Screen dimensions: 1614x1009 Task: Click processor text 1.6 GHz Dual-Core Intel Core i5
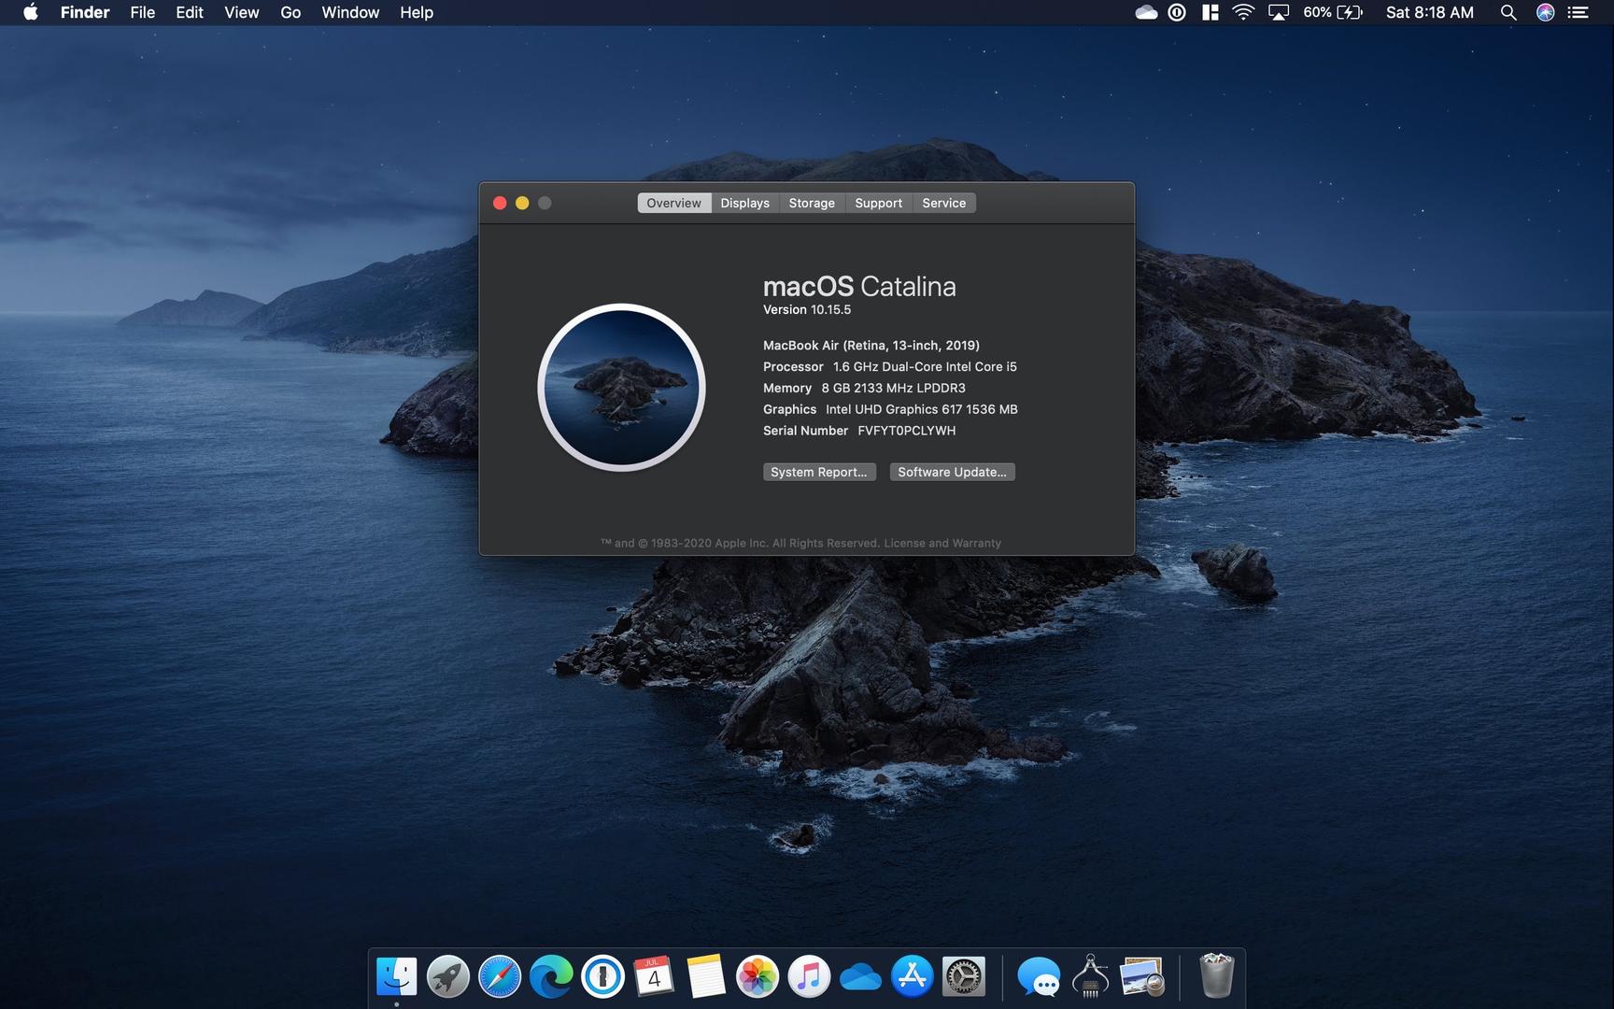tap(925, 367)
